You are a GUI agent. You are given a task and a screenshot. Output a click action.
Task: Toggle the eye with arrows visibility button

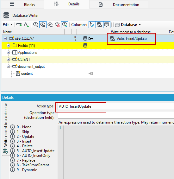(65, 25)
